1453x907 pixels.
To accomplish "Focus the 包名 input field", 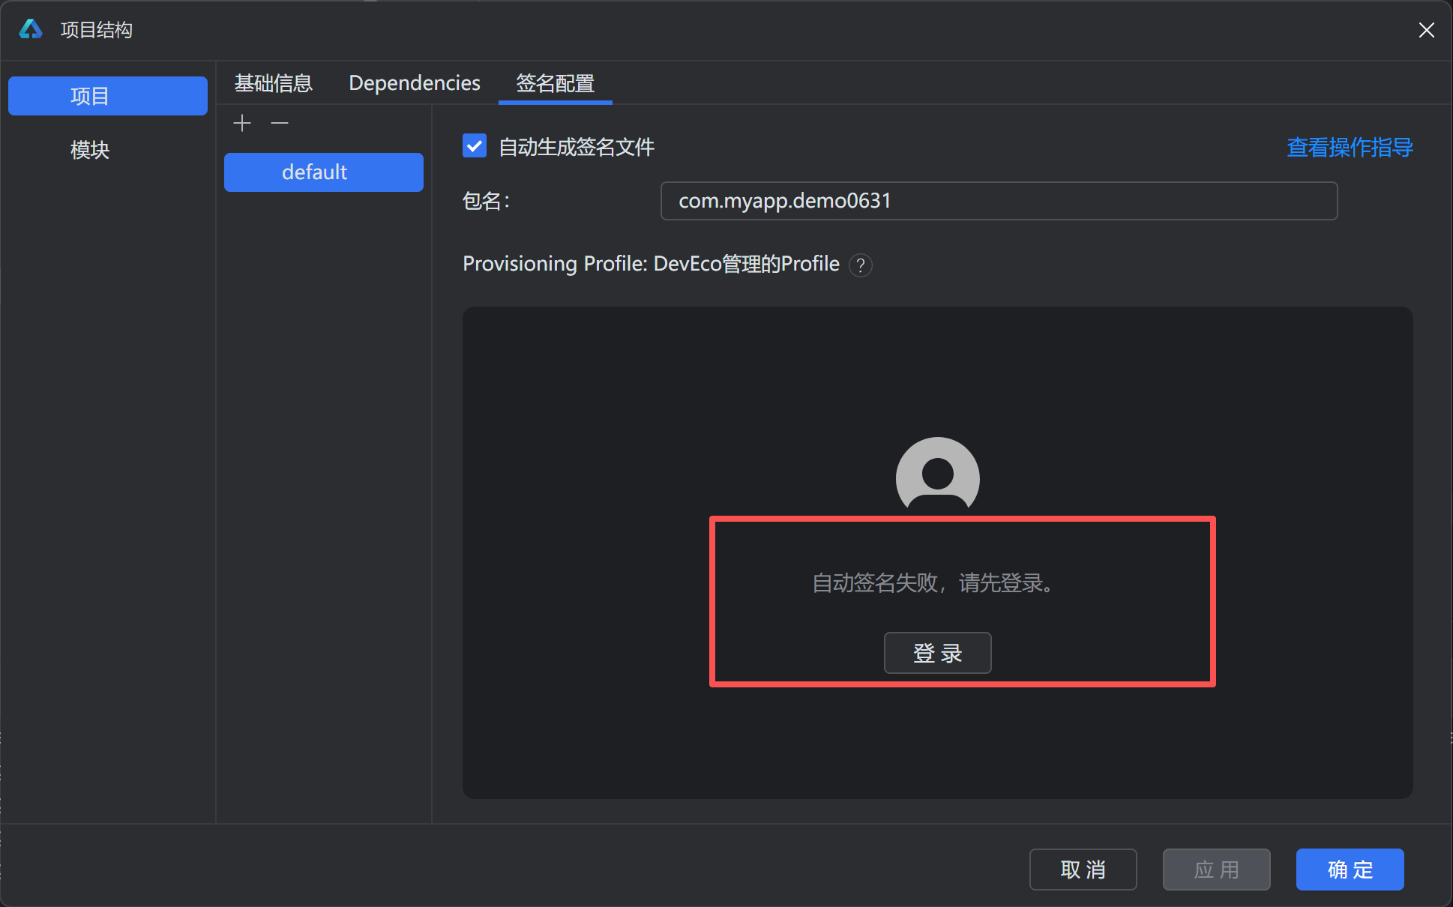I will point(999,201).
